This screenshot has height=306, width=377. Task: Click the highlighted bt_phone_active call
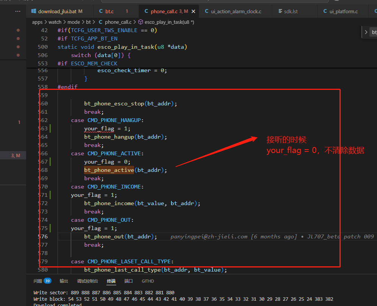tap(109, 170)
